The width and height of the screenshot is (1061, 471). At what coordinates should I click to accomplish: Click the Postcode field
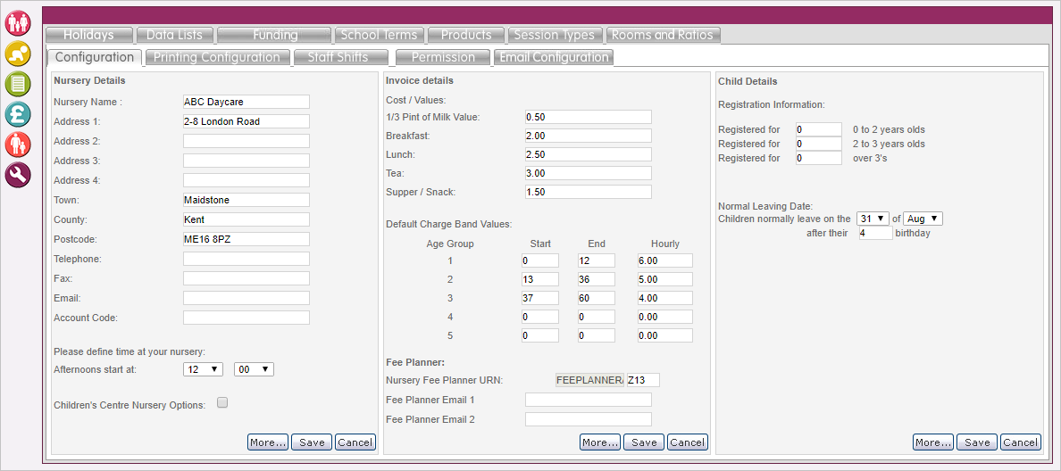click(246, 239)
